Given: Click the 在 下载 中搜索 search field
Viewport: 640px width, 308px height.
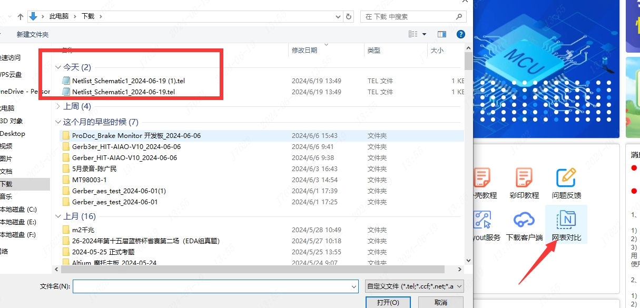Looking at the screenshot, I should pyautogui.click(x=413, y=17).
